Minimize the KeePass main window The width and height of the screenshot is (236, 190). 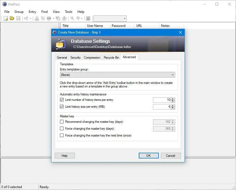[205, 4]
